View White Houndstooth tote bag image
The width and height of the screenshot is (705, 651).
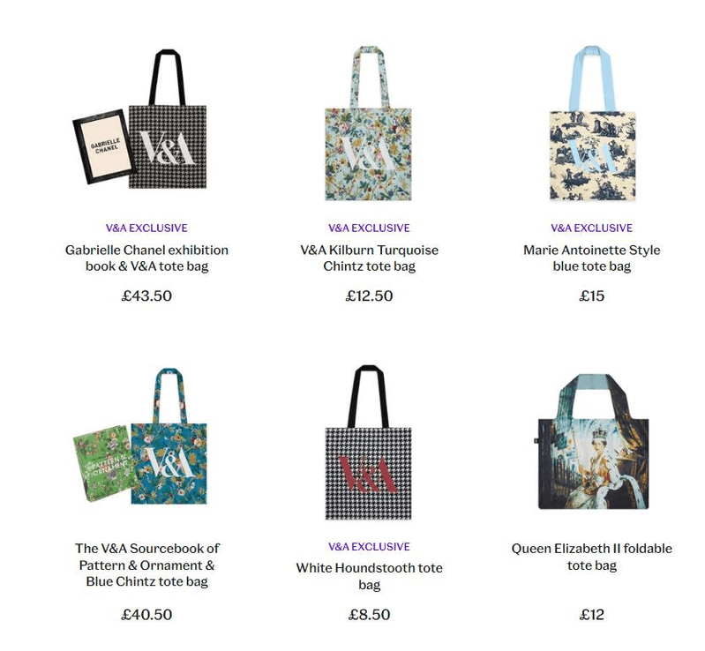coord(369,443)
